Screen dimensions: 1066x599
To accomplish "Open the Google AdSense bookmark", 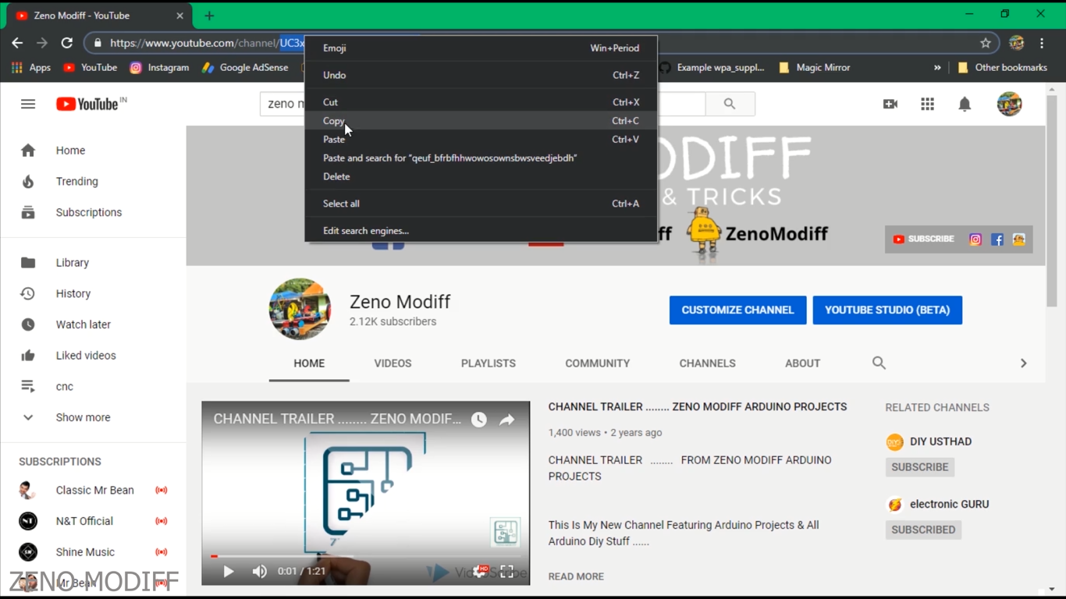I will [x=245, y=68].
